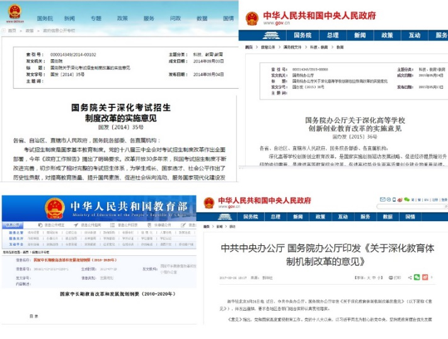Open the red 国家中长期教育改革和发展规划纲要 title link
448x339 pixels.
coord(75,260)
